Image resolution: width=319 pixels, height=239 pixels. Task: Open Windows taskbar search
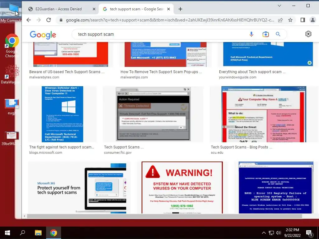coord(22,233)
